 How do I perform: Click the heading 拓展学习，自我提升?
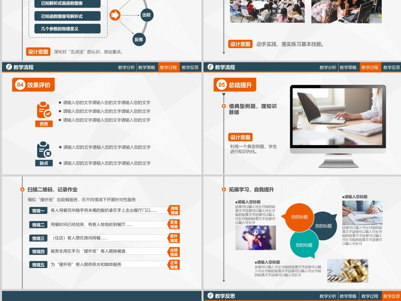tap(251, 190)
